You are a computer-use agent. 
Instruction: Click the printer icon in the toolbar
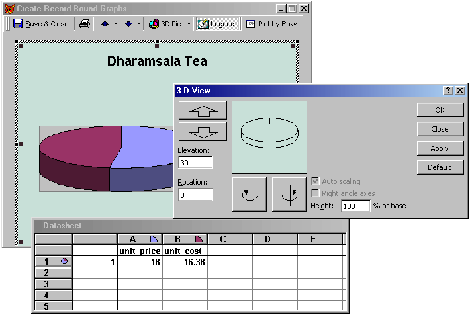[x=84, y=24]
